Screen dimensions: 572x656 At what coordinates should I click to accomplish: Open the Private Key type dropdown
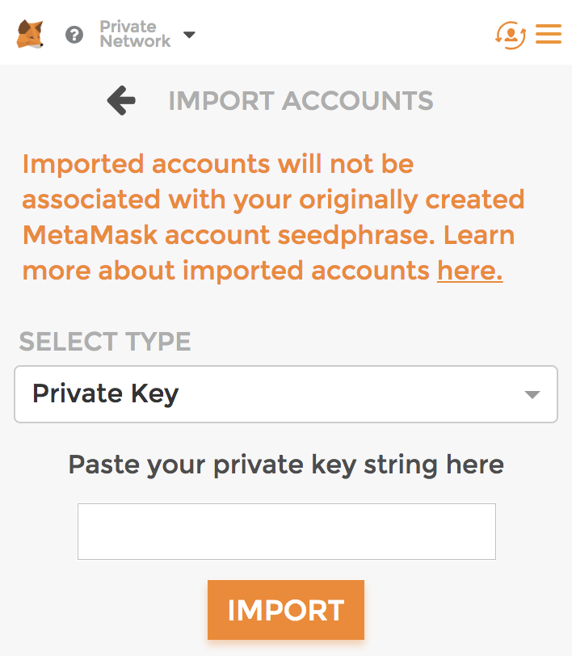286,394
